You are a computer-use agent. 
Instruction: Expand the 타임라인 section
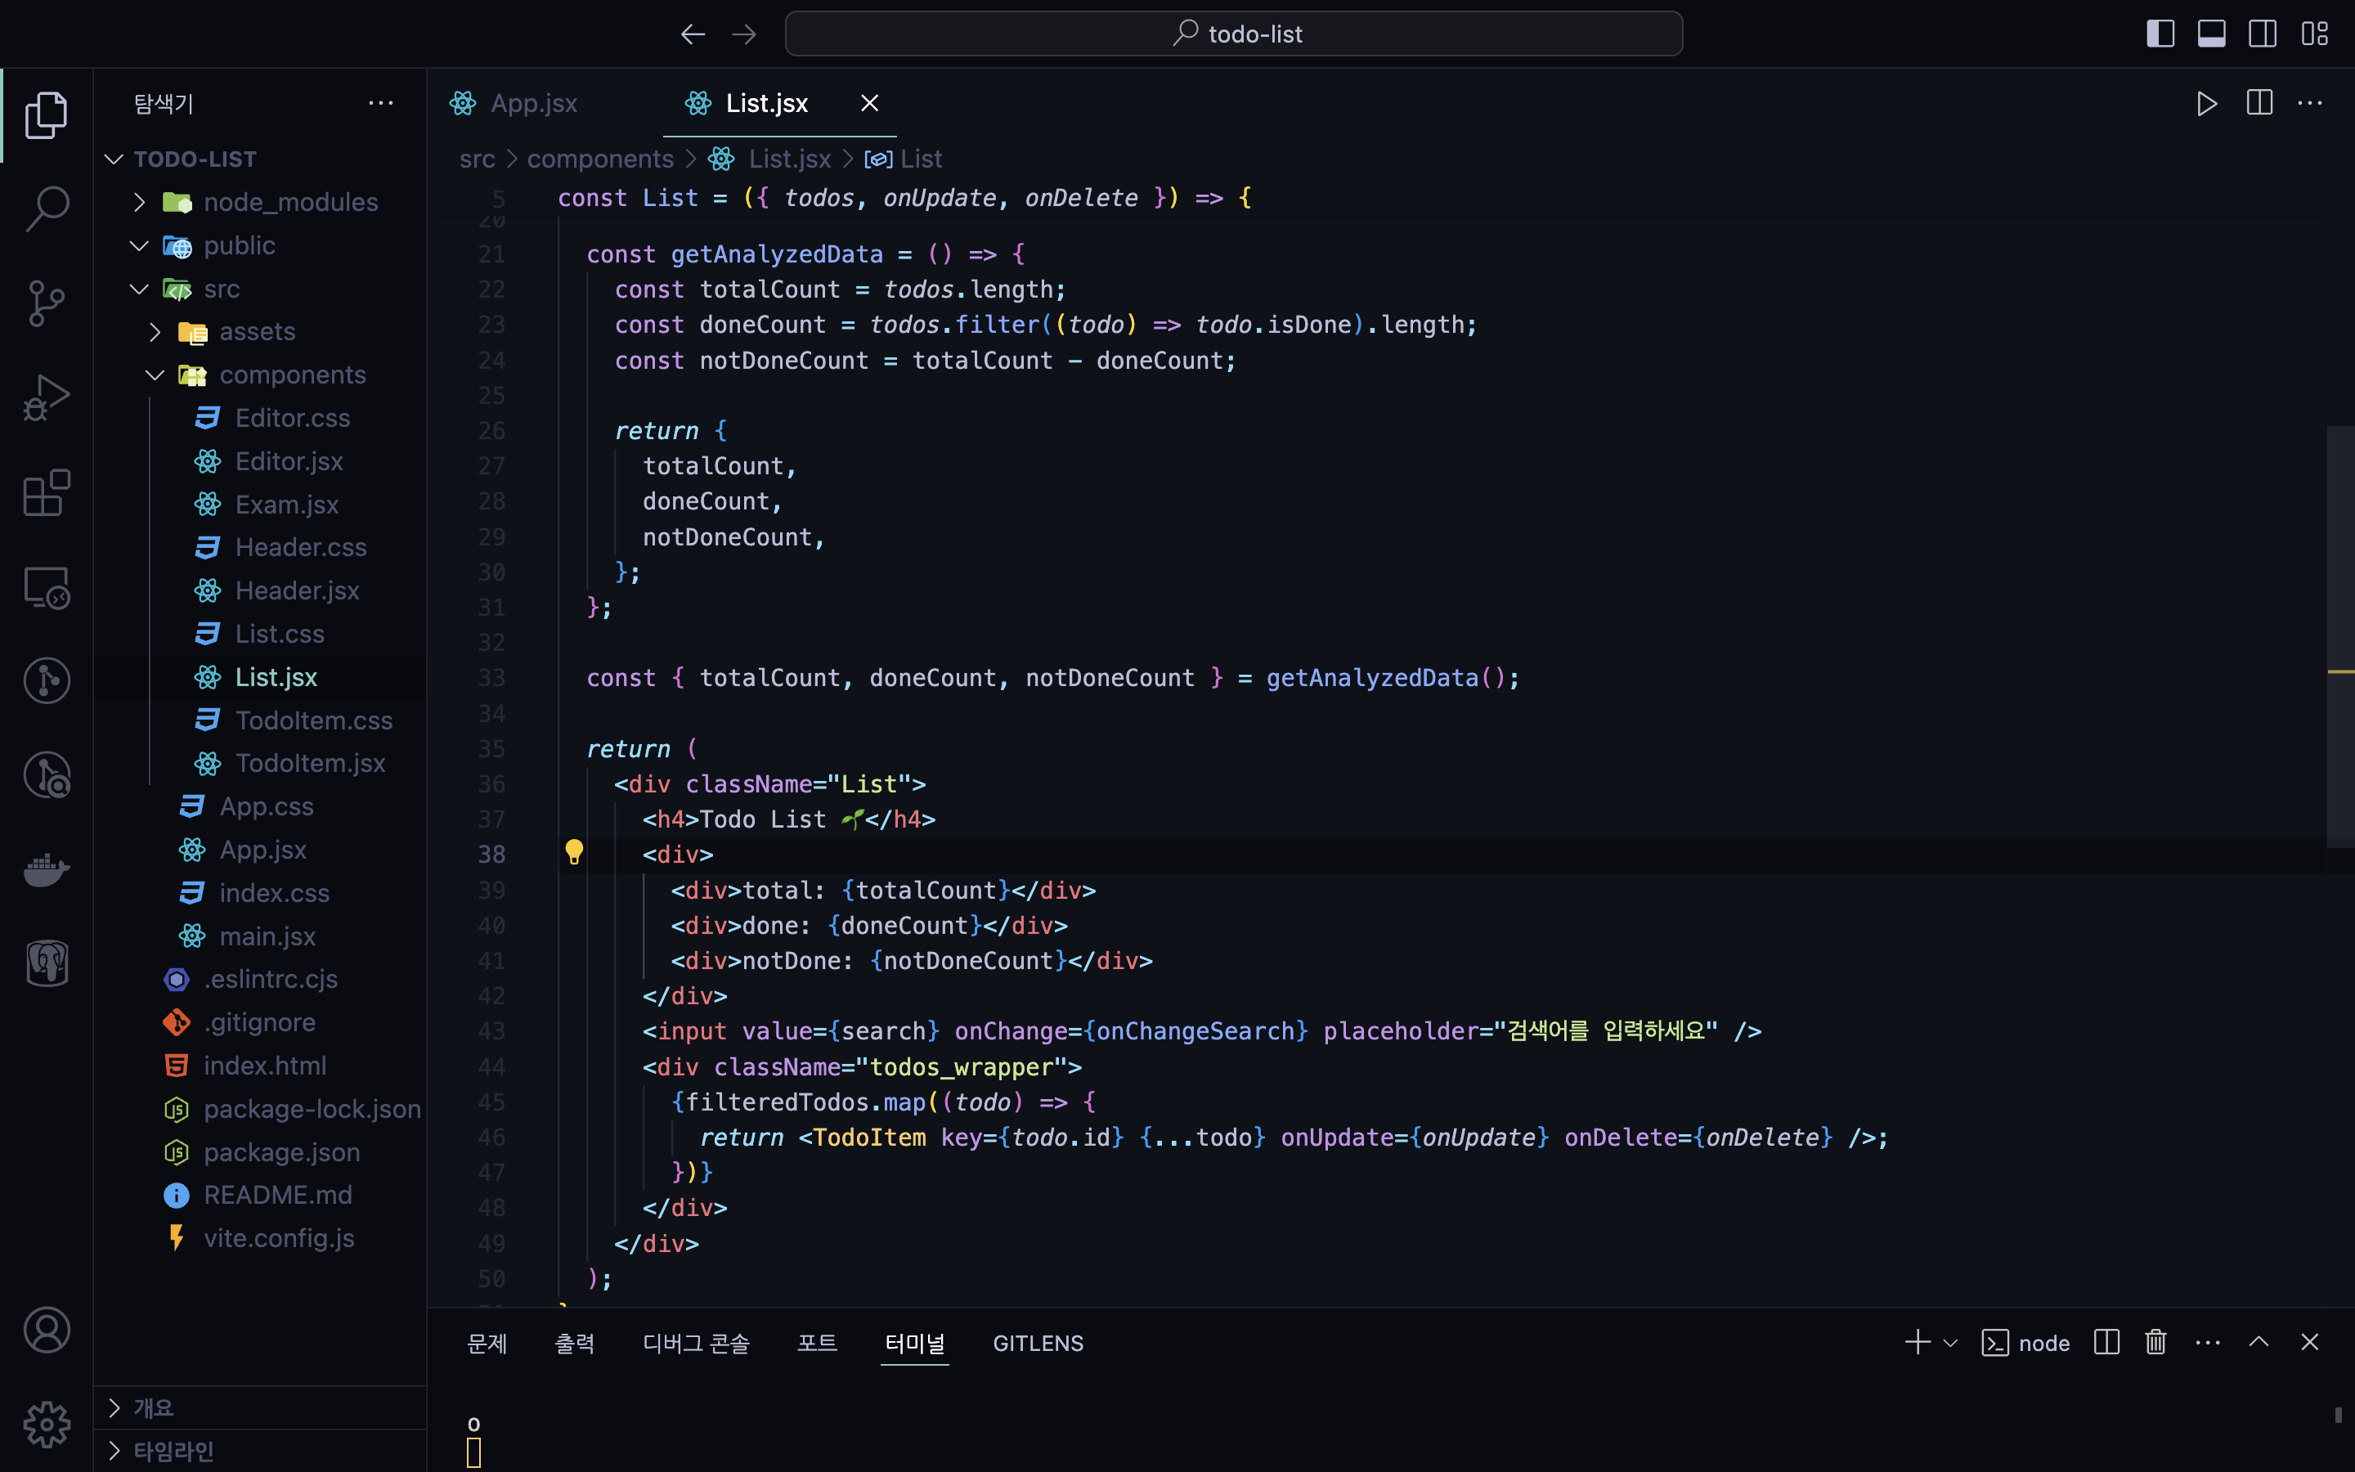173,1451
